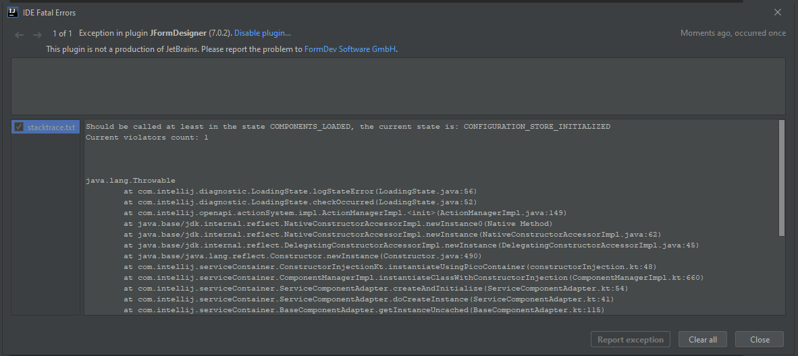Go to previous error with back arrow
The width and height of the screenshot is (798, 356).
pos(20,34)
